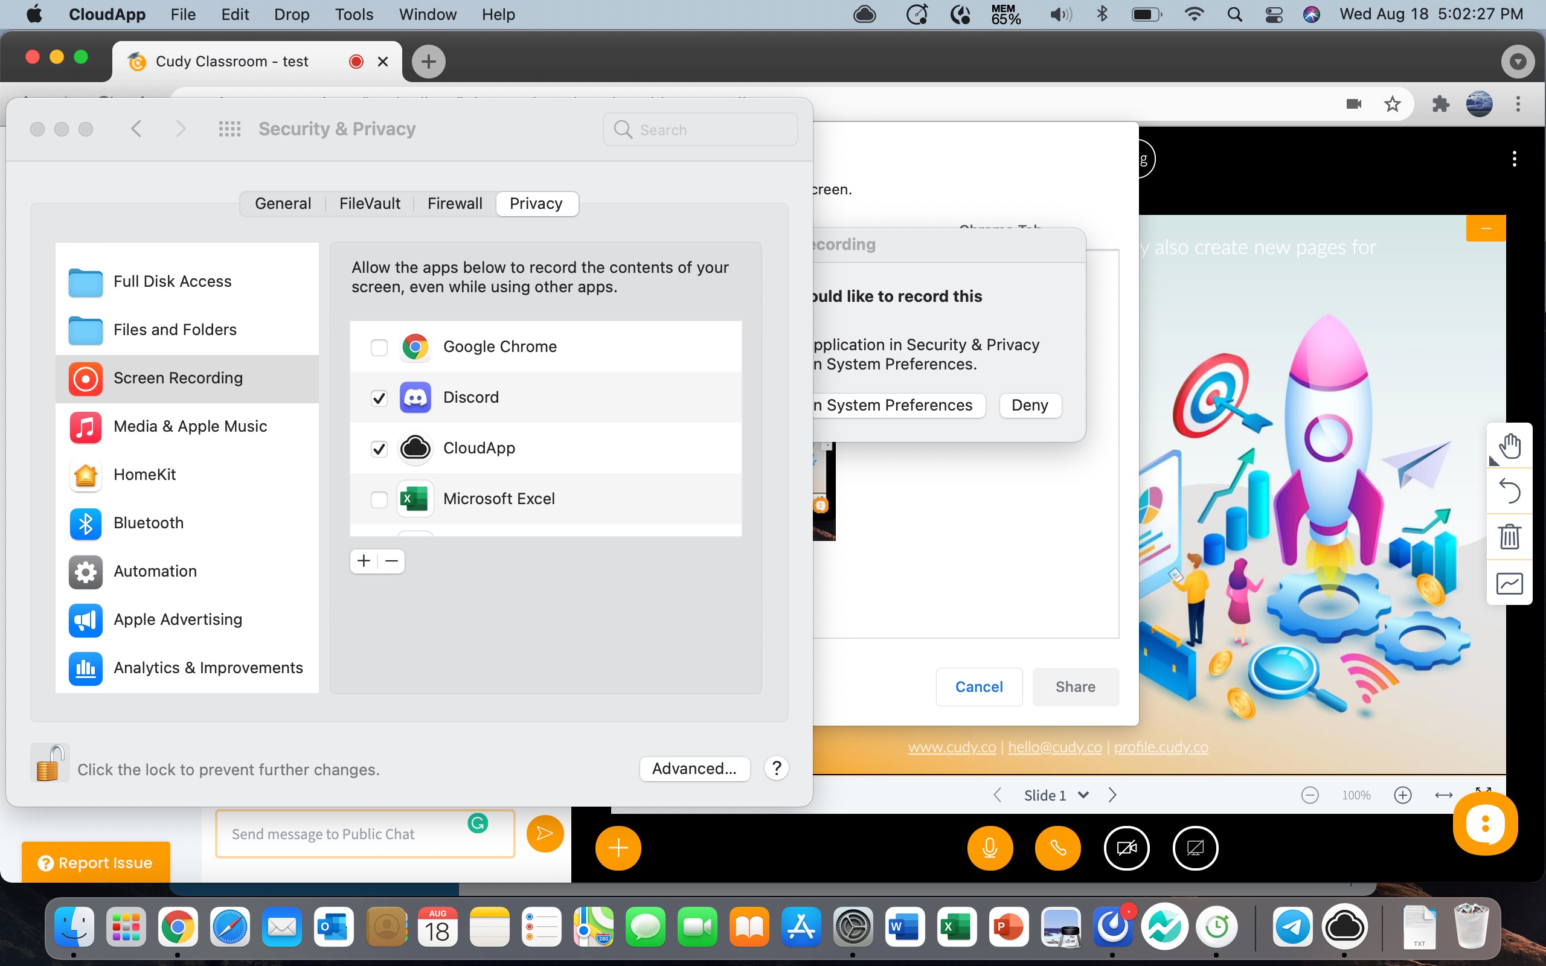Select HomeKit privacy category

pyautogui.click(x=187, y=475)
